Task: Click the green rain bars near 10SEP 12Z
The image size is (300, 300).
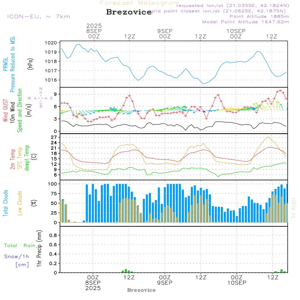Action: [281, 271]
